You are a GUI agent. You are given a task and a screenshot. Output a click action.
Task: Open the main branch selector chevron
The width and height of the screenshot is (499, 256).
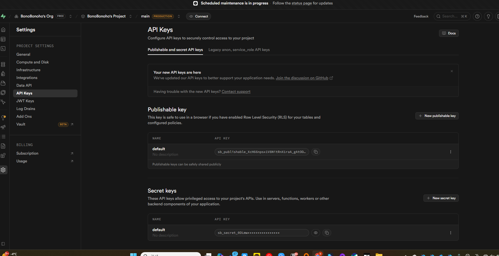pos(179,16)
